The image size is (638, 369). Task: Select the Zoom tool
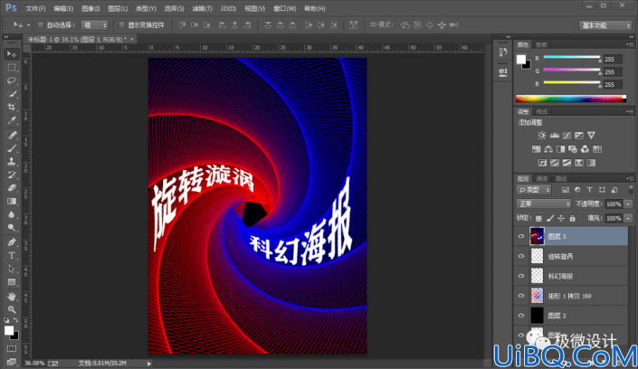coord(12,309)
